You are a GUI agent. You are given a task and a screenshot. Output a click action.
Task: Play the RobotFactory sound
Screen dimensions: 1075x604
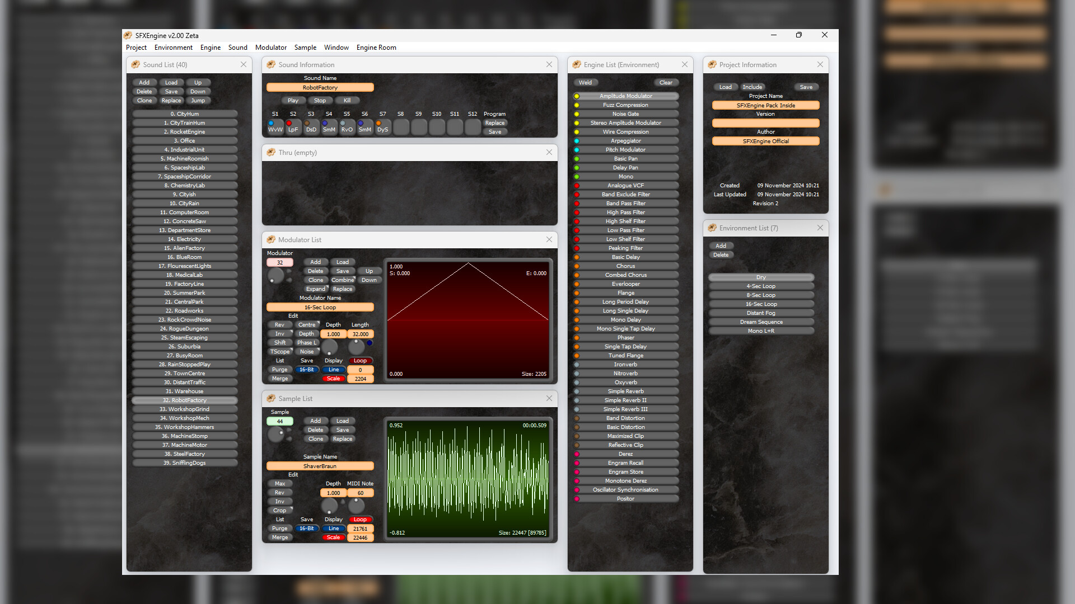[293, 100]
